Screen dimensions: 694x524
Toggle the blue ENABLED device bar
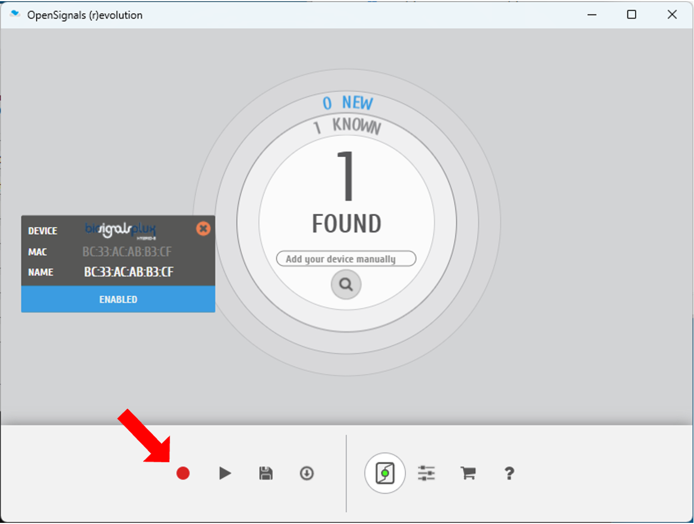click(118, 299)
